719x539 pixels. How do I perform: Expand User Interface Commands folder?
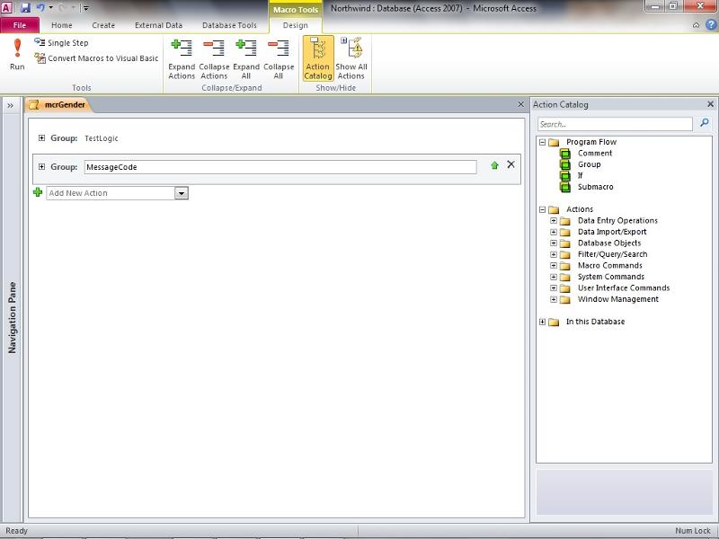(554, 287)
